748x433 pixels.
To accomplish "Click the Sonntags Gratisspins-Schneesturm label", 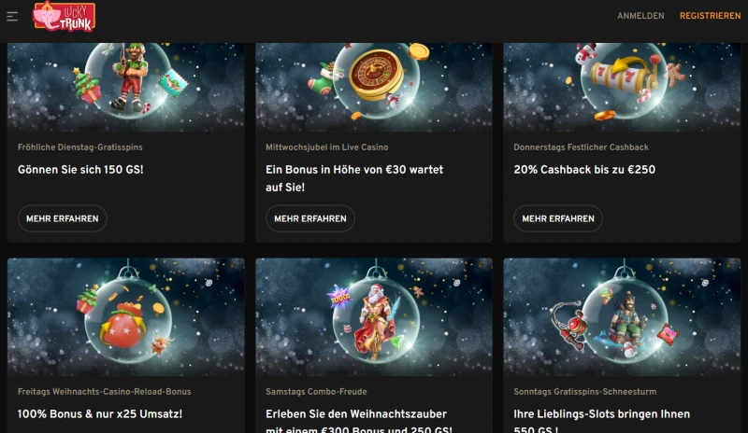I will 585,392.
